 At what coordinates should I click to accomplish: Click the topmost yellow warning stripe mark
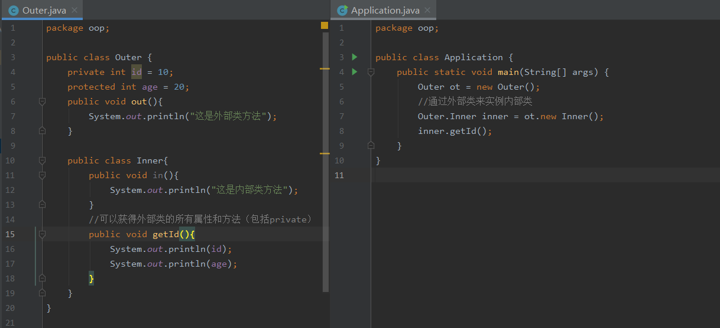(324, 69)
